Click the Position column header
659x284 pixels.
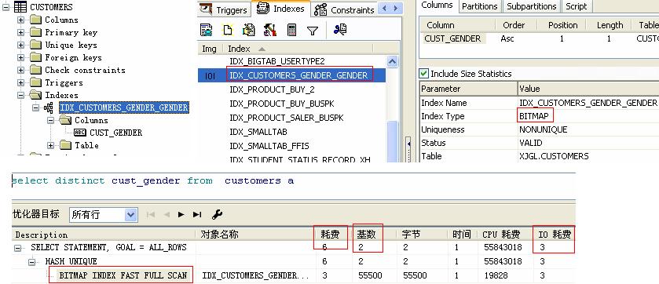562,25
